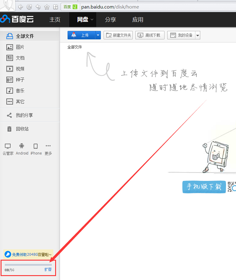Click the QR code image
Viewport: 236px width, 280px height.
tap(232, 187)
